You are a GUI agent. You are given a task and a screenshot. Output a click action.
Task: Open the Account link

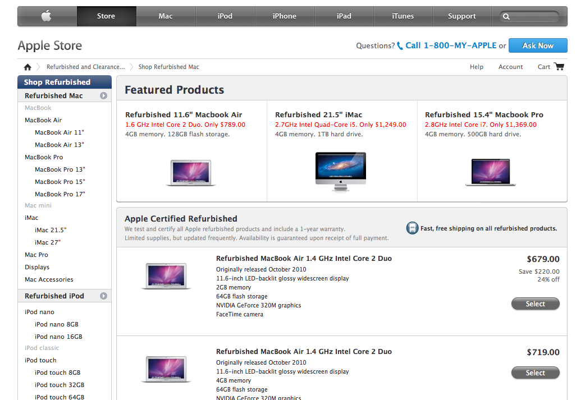coord(510,67)
